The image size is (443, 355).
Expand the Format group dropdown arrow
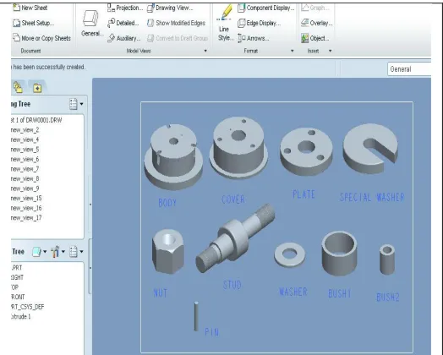(293, 51)
